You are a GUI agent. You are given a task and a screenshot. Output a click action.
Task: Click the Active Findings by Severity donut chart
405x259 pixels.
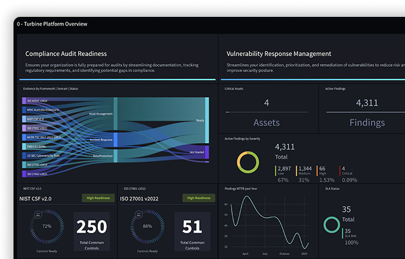[248, 163]
